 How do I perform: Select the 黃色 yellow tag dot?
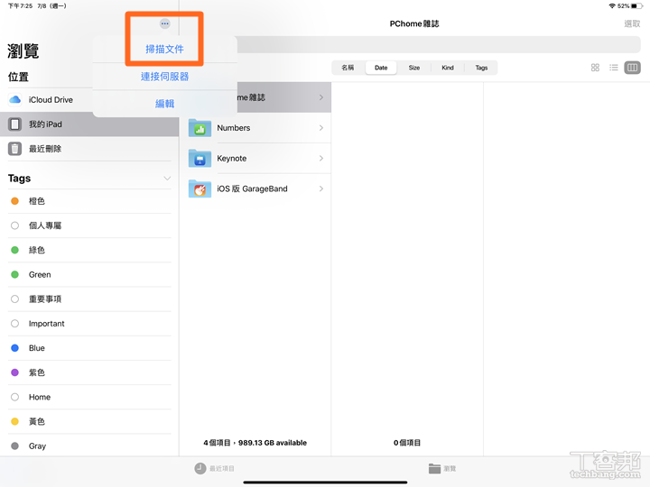coord(15,421)
